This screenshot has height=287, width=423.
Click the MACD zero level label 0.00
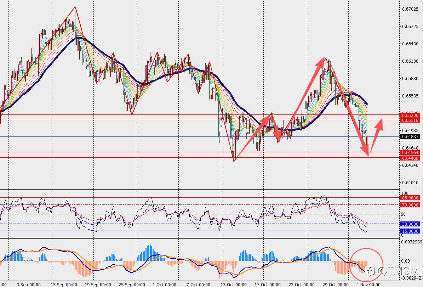(x=406, y=261)
